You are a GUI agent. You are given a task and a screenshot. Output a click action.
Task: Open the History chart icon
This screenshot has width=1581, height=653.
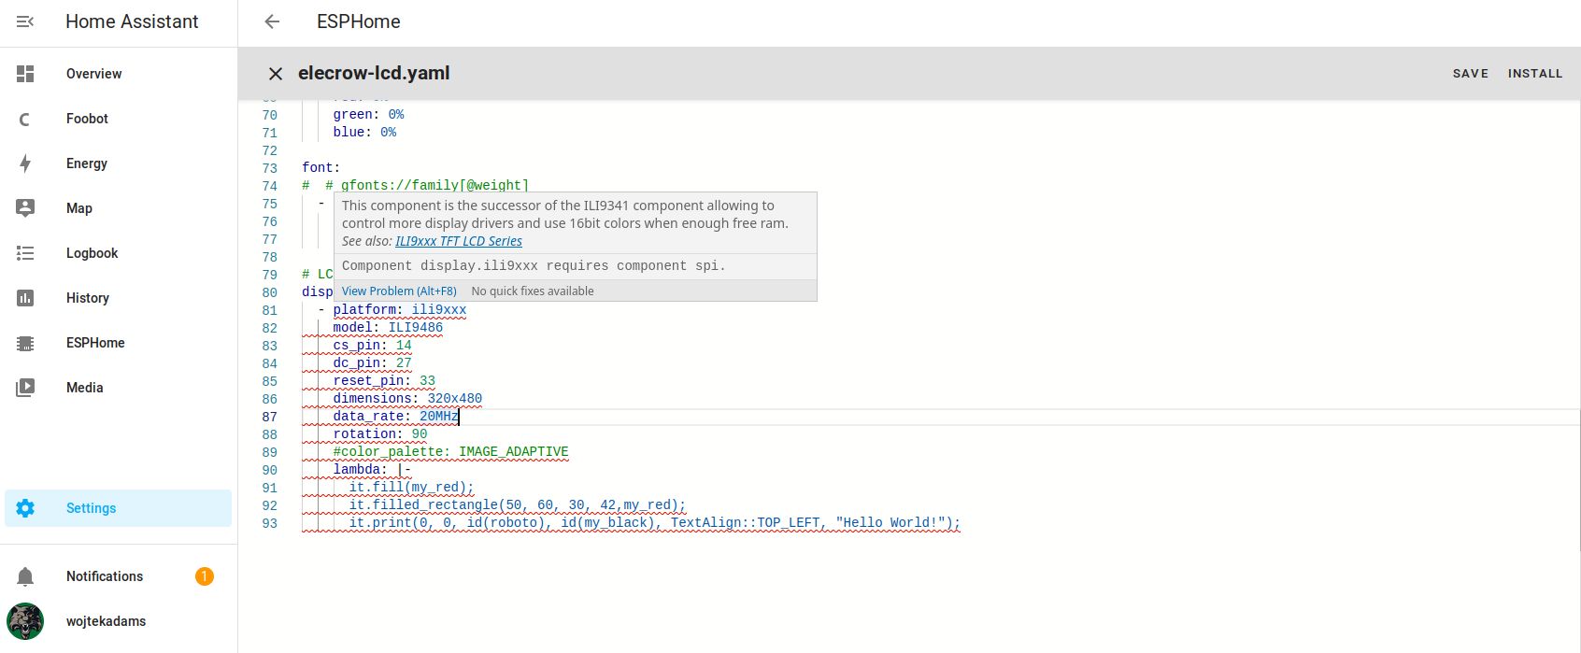click(x=25, y=298)
